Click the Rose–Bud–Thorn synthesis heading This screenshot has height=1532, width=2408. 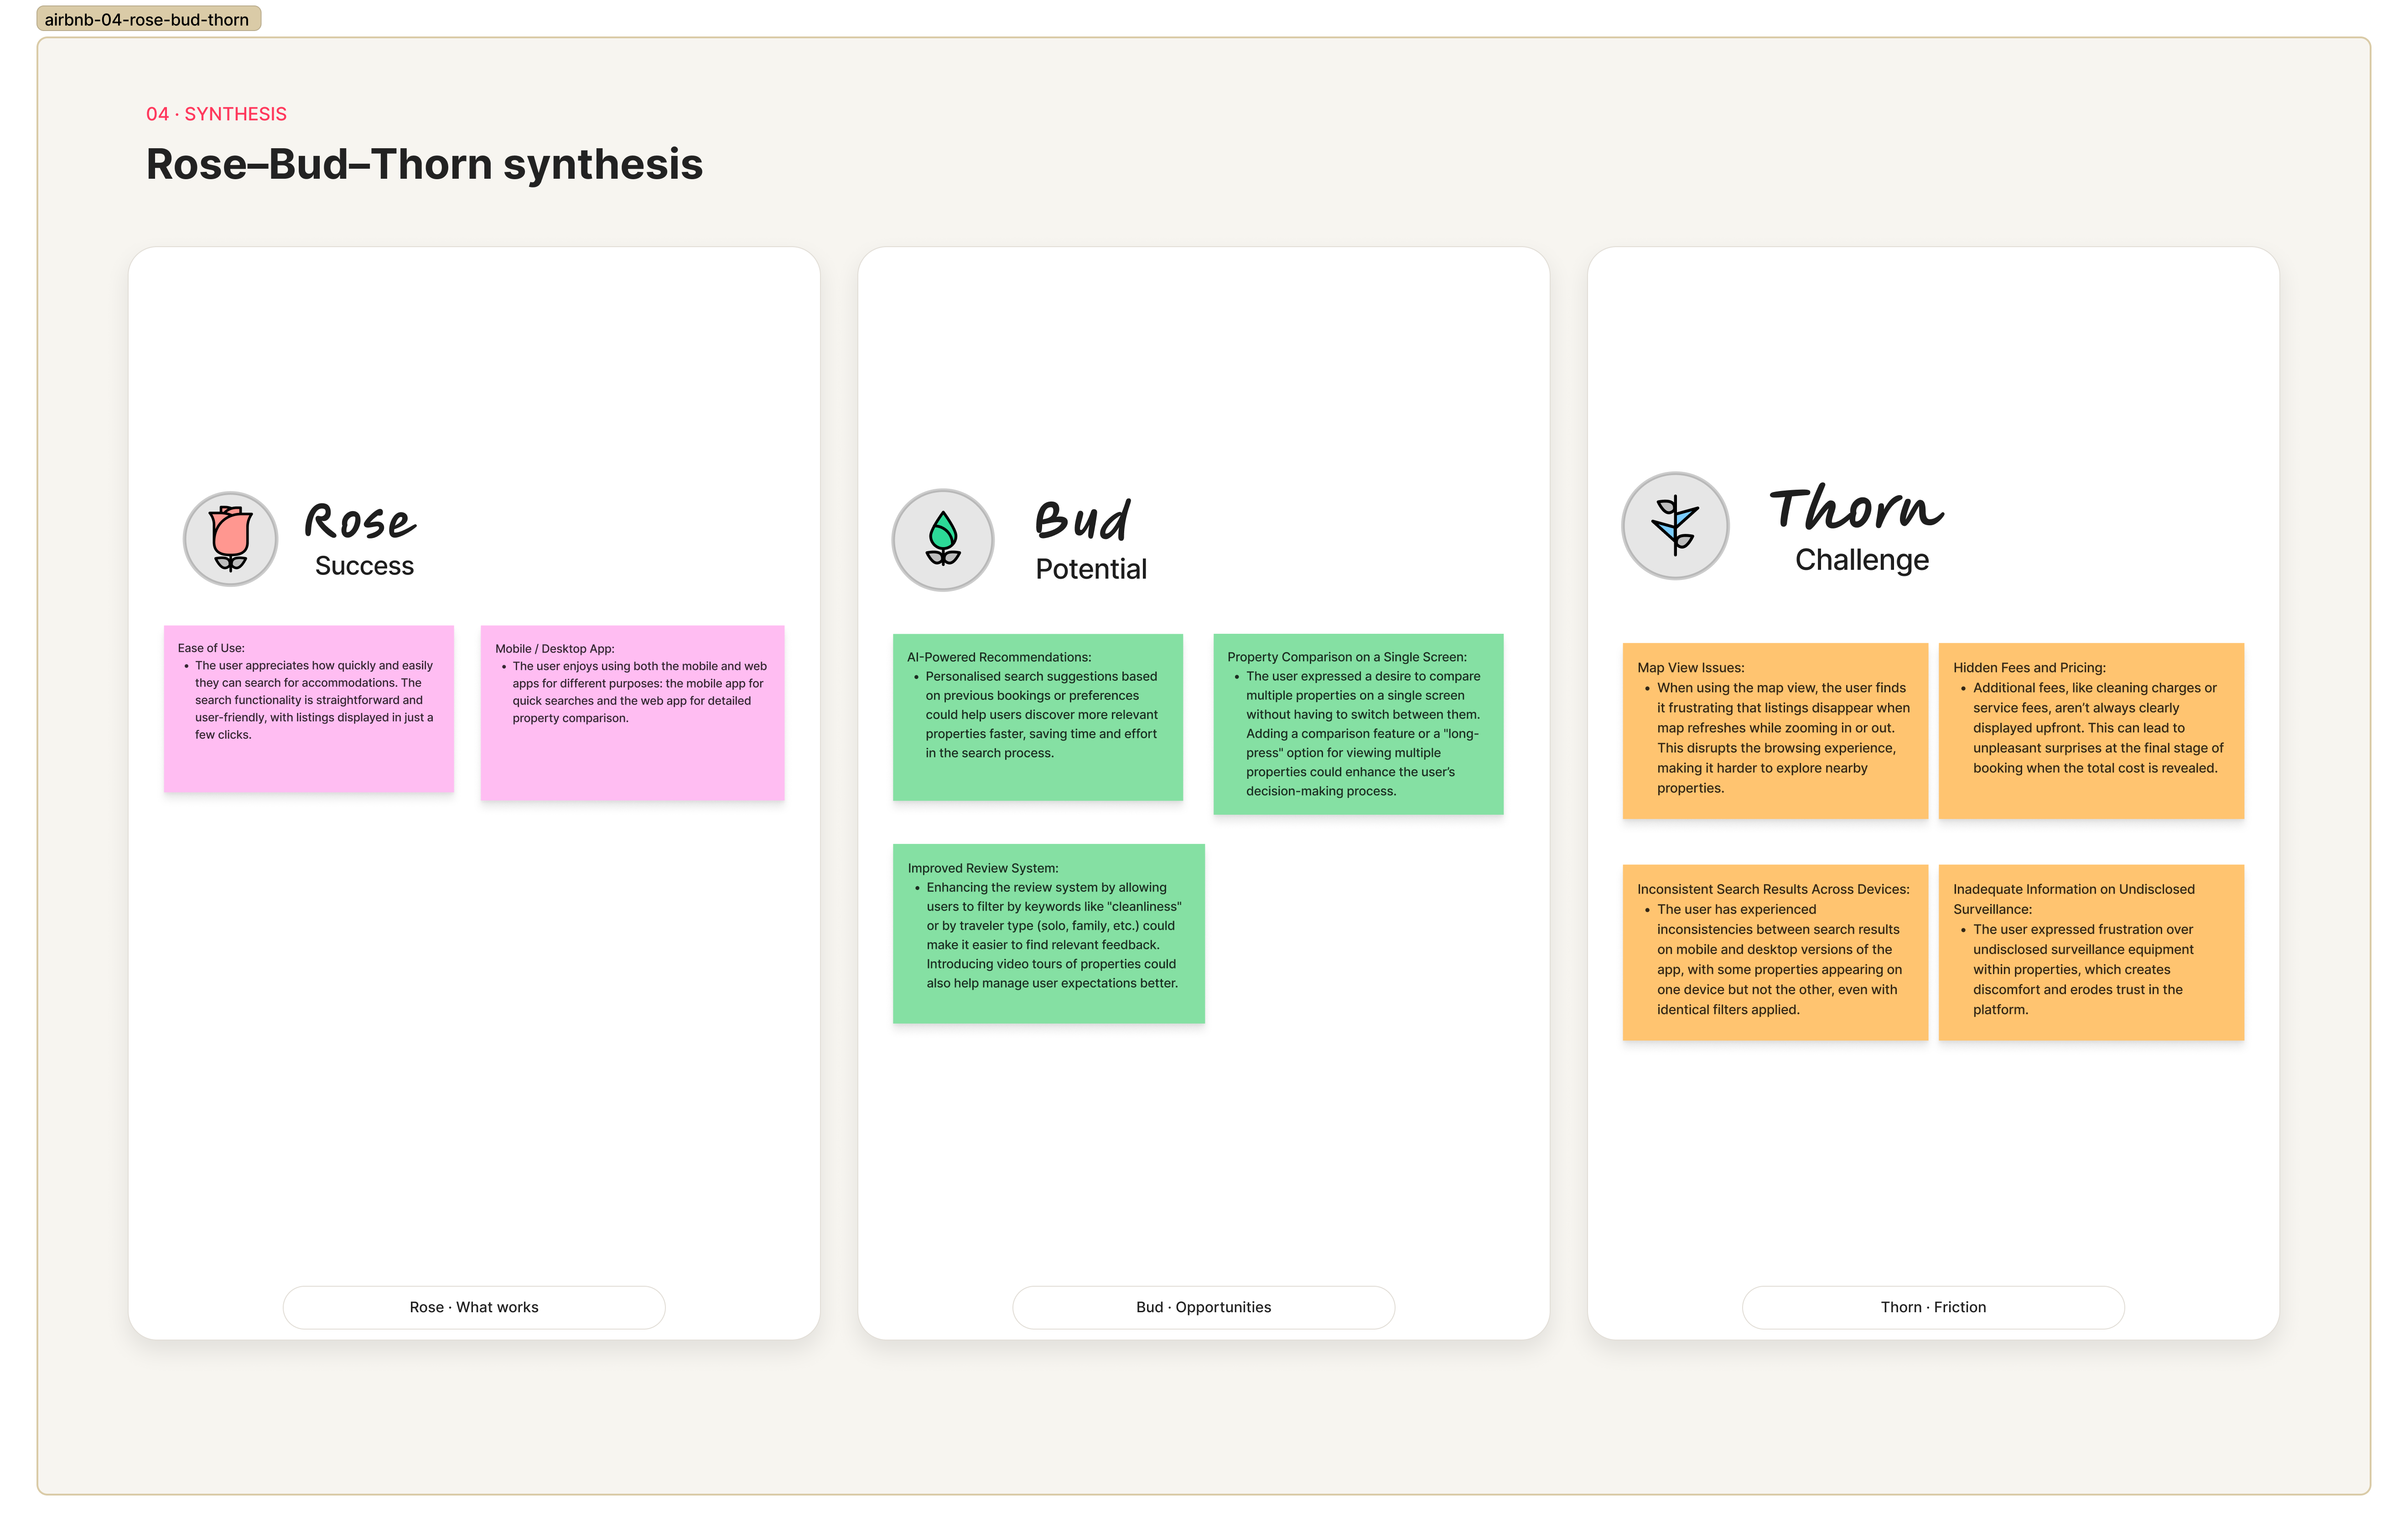tap(424, 164)
